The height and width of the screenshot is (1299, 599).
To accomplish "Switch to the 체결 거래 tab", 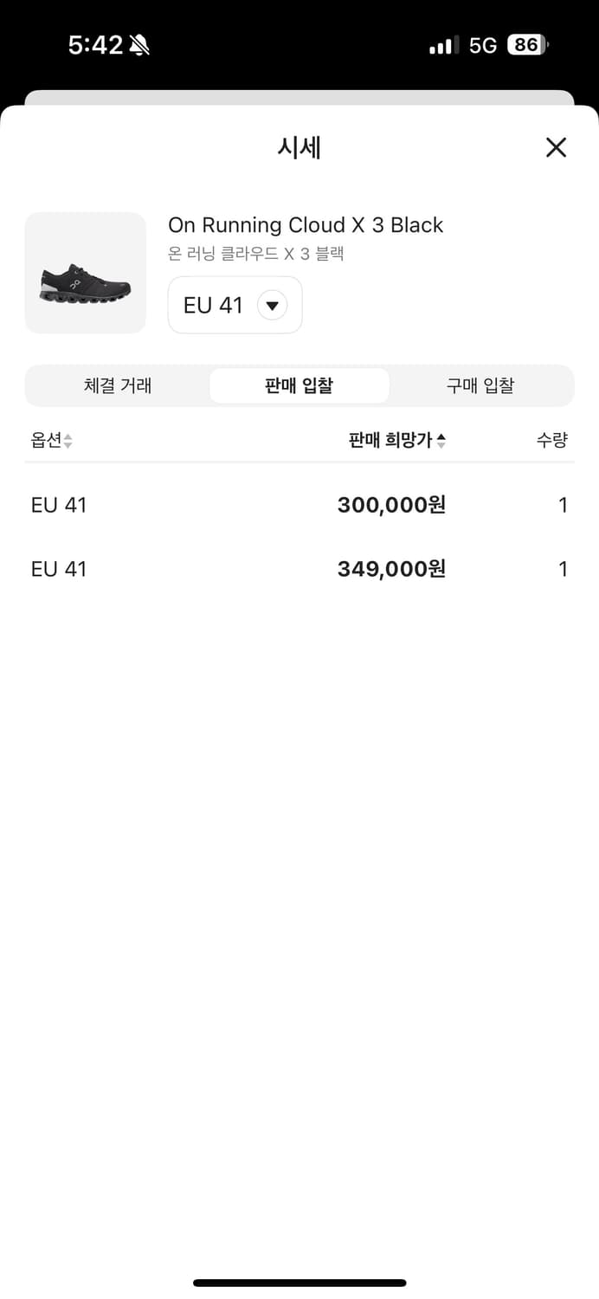I will pos(118,386).
